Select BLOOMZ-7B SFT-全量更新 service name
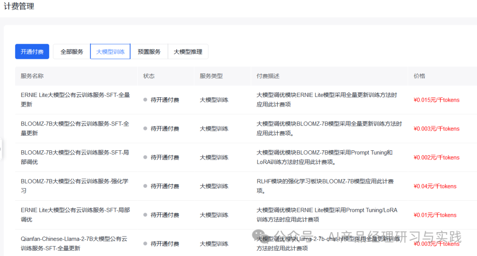The image size is (477, 256). (75, 129)
